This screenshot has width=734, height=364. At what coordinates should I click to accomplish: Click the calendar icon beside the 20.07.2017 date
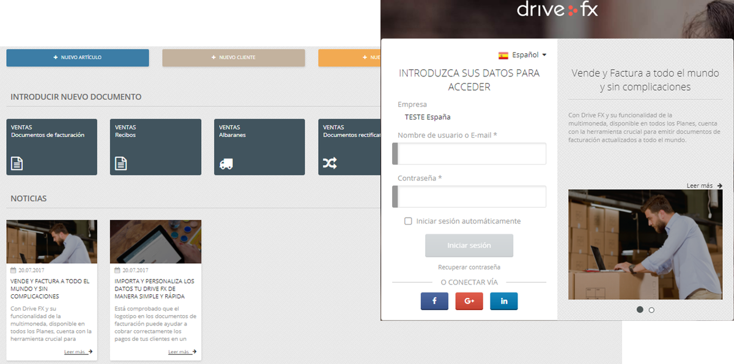click(15, 268)
